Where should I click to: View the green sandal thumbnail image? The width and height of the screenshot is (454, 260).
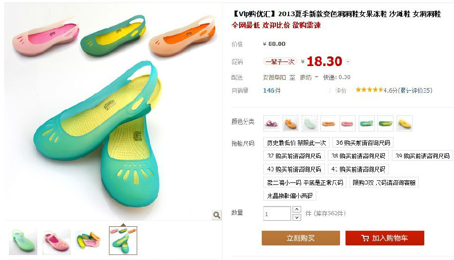(23, 241)
